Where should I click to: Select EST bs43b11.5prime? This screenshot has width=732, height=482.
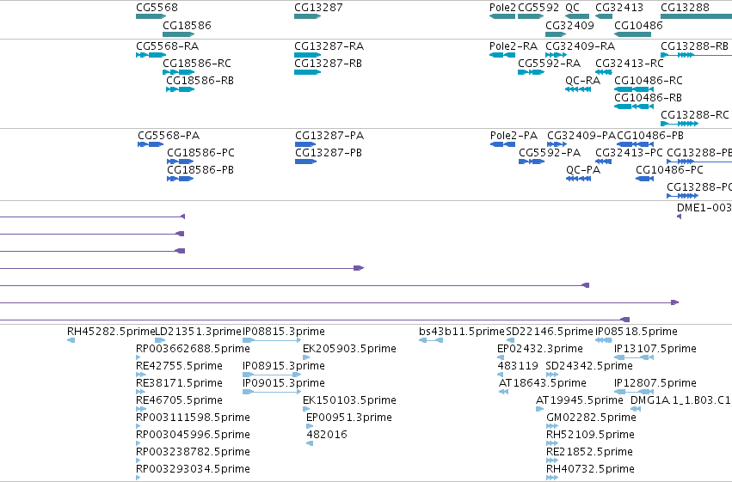point(462,332)
